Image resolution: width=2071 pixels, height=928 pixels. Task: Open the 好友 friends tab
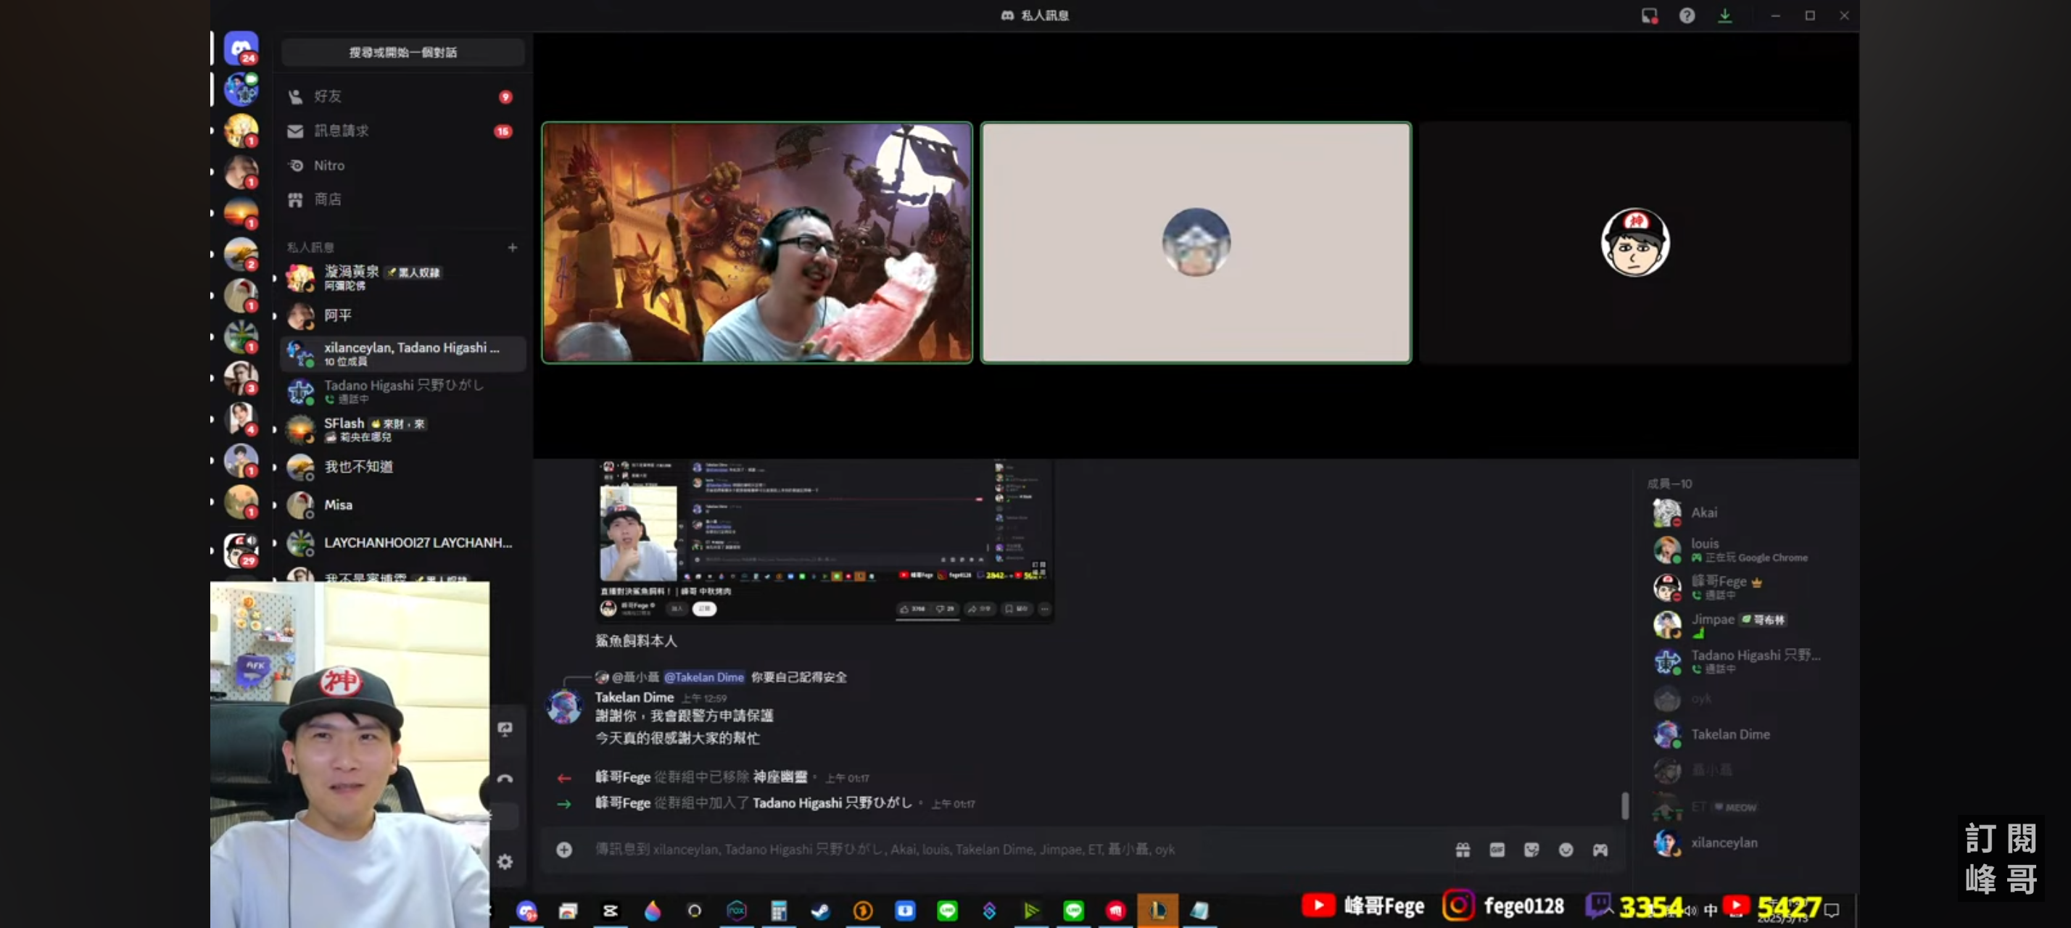(402, 96)
